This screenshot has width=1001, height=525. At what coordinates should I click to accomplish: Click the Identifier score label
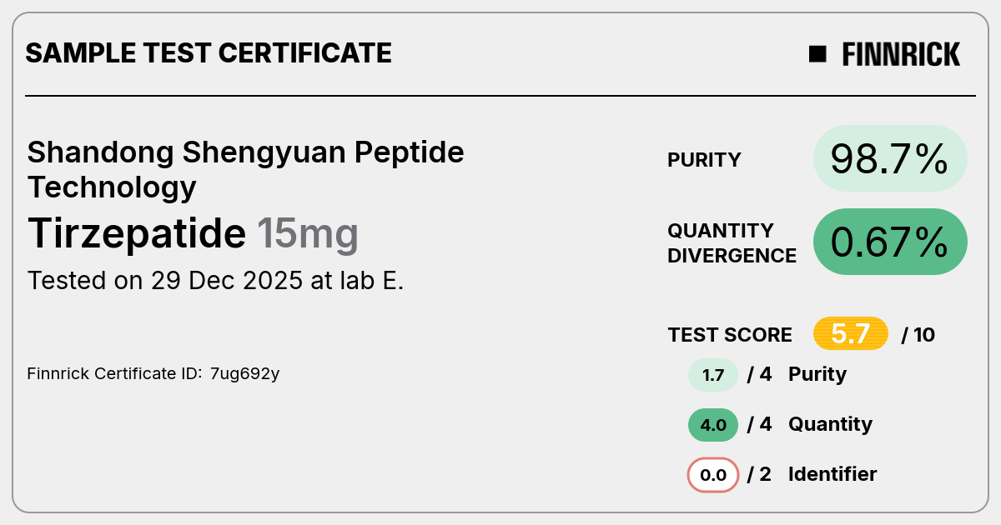tap(832, 474)
